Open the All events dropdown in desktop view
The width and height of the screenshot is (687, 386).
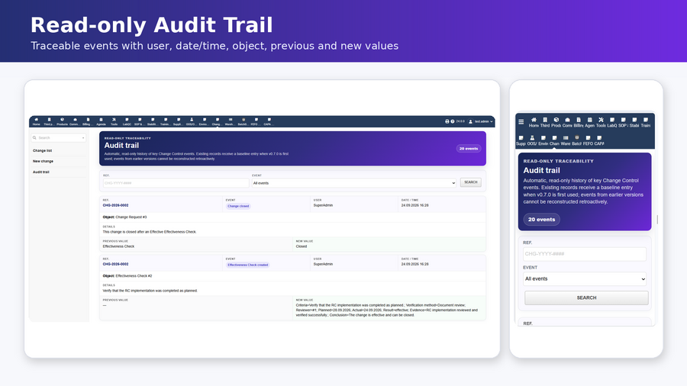click(354, 183)
